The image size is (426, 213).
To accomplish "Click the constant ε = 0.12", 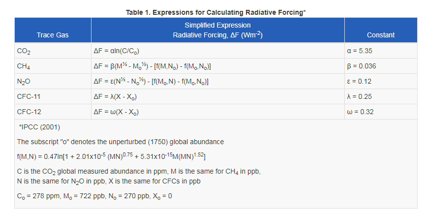I will point(359,81).
